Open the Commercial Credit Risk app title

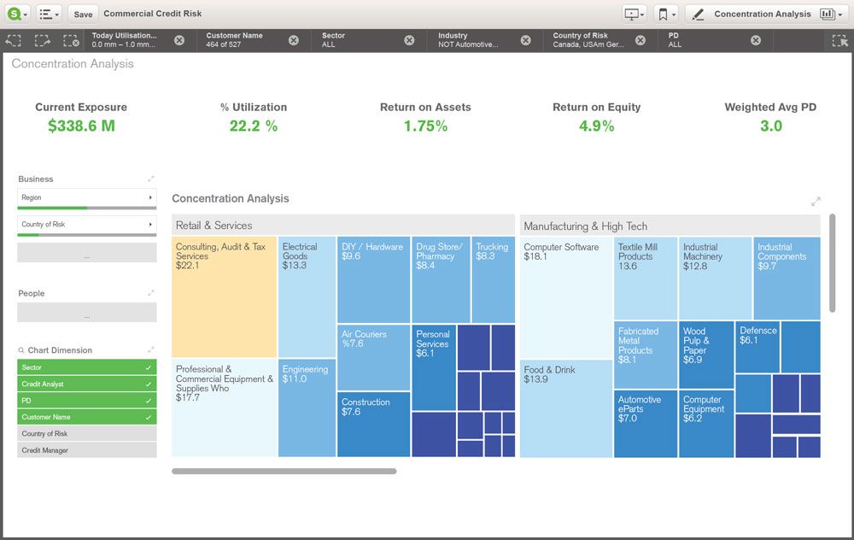click(x=152, y=14)
